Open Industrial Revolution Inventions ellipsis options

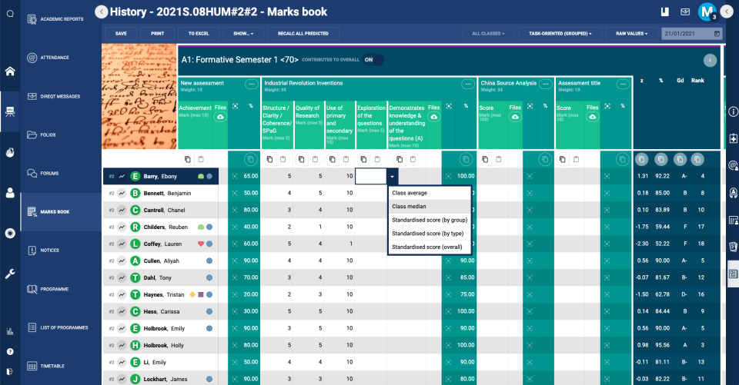467,85
